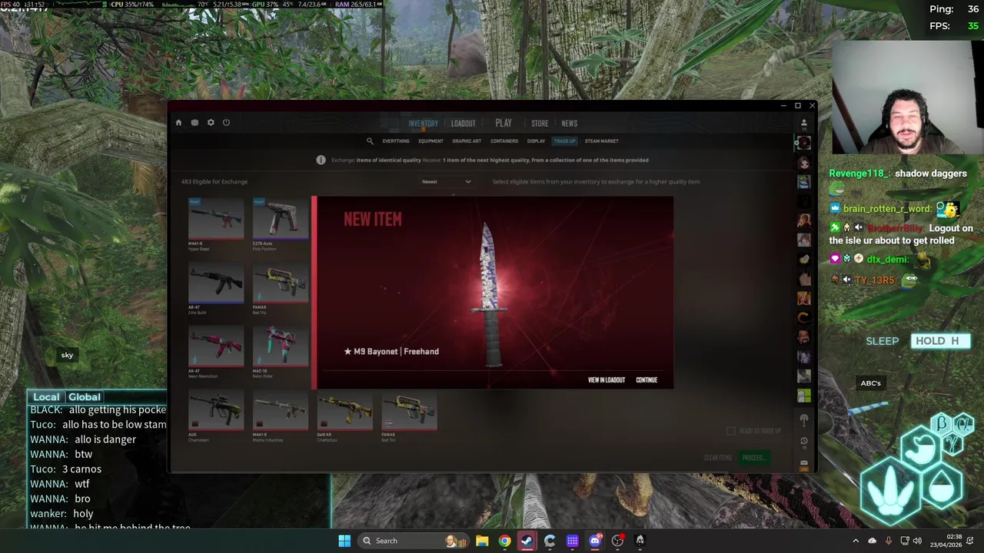Click the Clear Items button
This screenshot has width=984, height=553.
click(718, 458)
